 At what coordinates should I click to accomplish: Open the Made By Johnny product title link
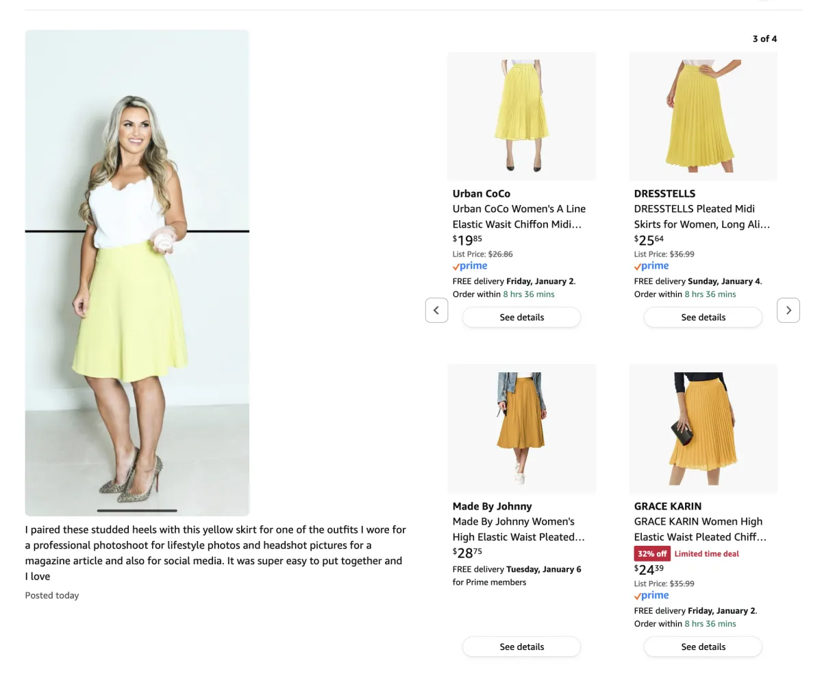[x=518, y=529]
